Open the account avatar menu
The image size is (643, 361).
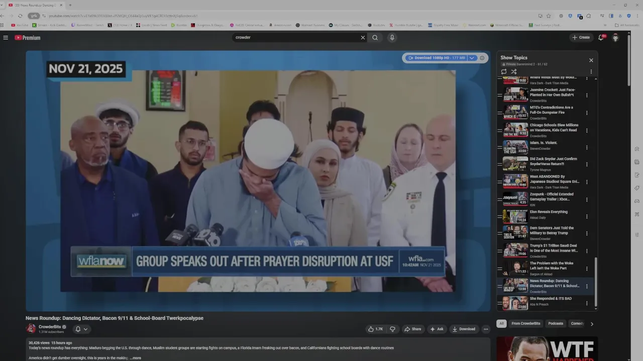coord(615,38)
